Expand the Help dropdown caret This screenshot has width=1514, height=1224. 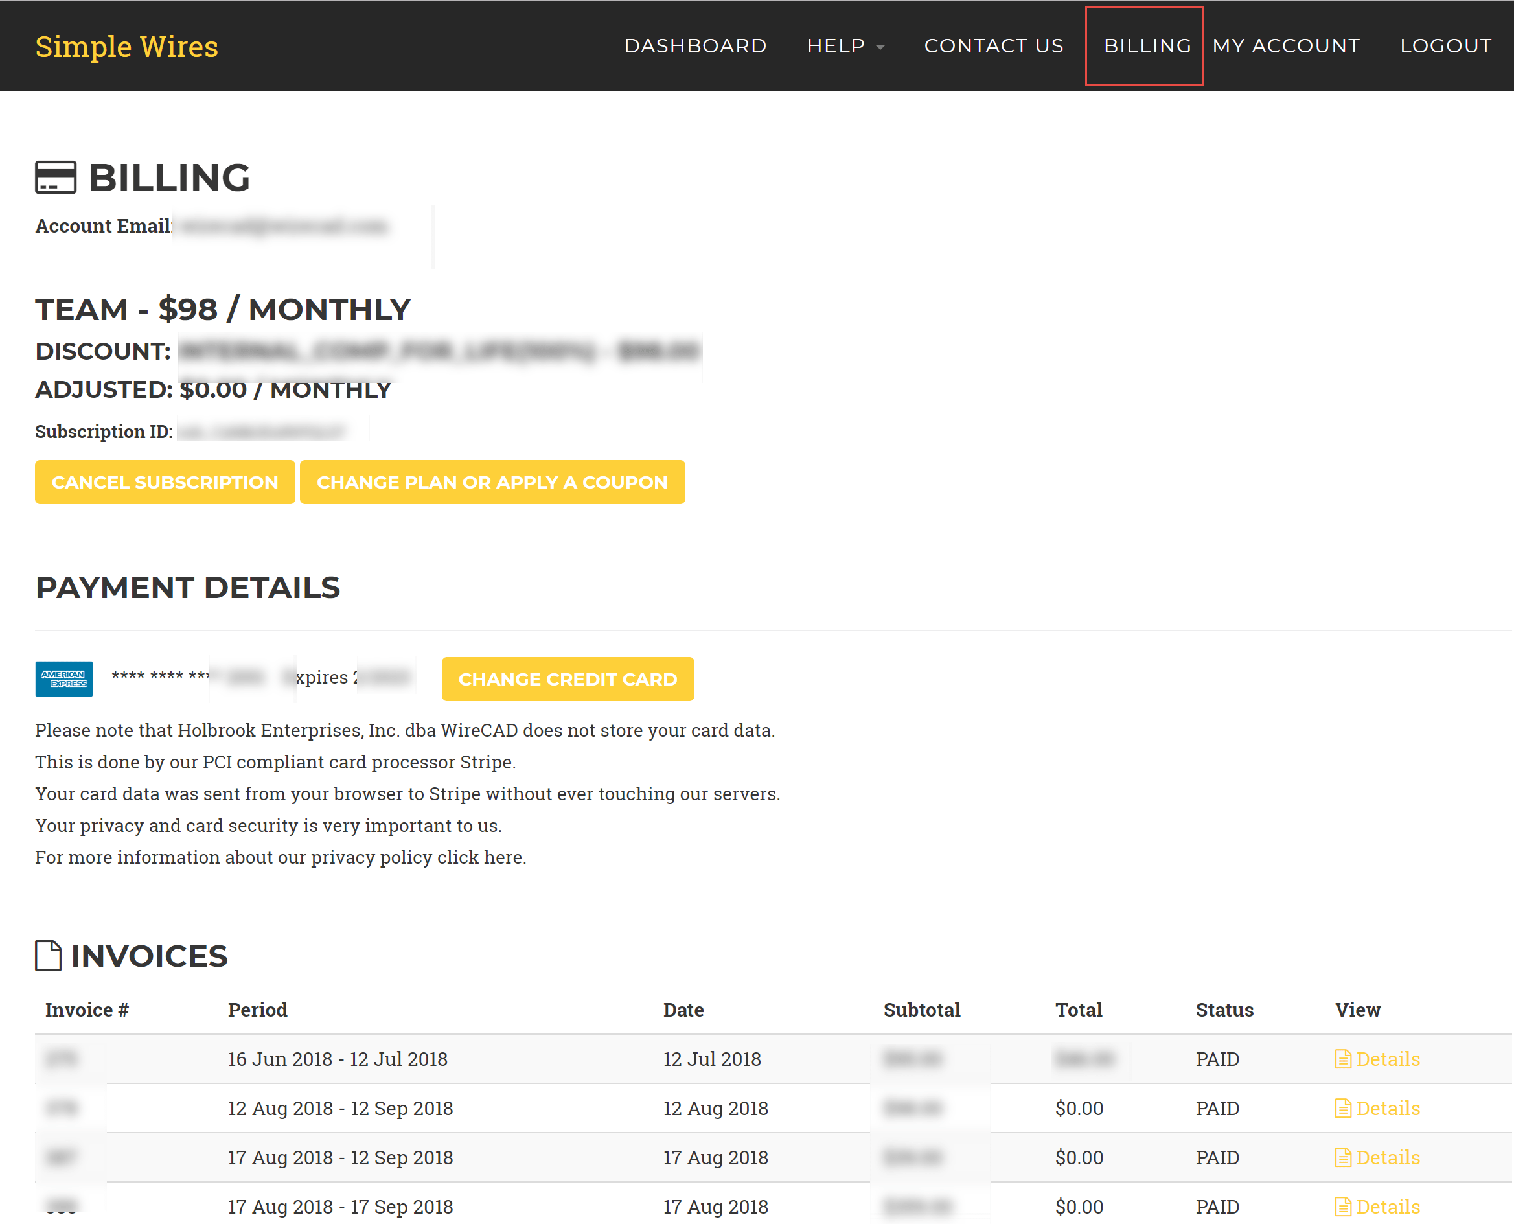(880, 47)
